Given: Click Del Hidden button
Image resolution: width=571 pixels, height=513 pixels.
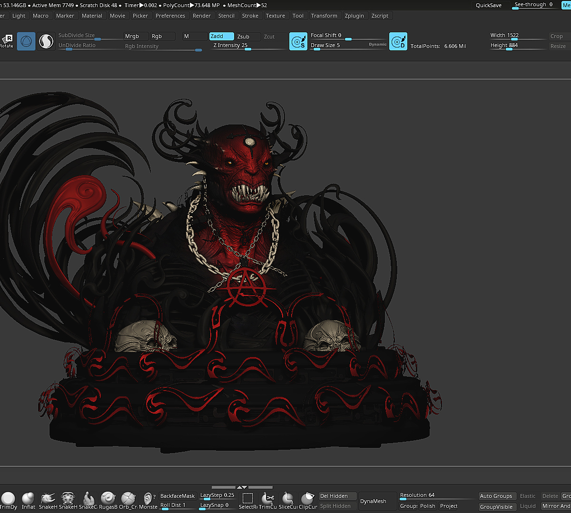Looking at the screenshot, I should click(x=337, y=496).
